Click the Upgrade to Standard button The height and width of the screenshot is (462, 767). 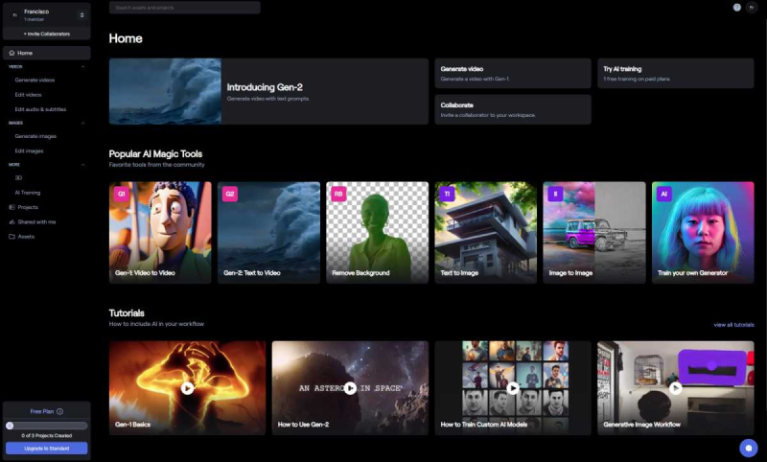pyautogui.click(x=46, y=448)
